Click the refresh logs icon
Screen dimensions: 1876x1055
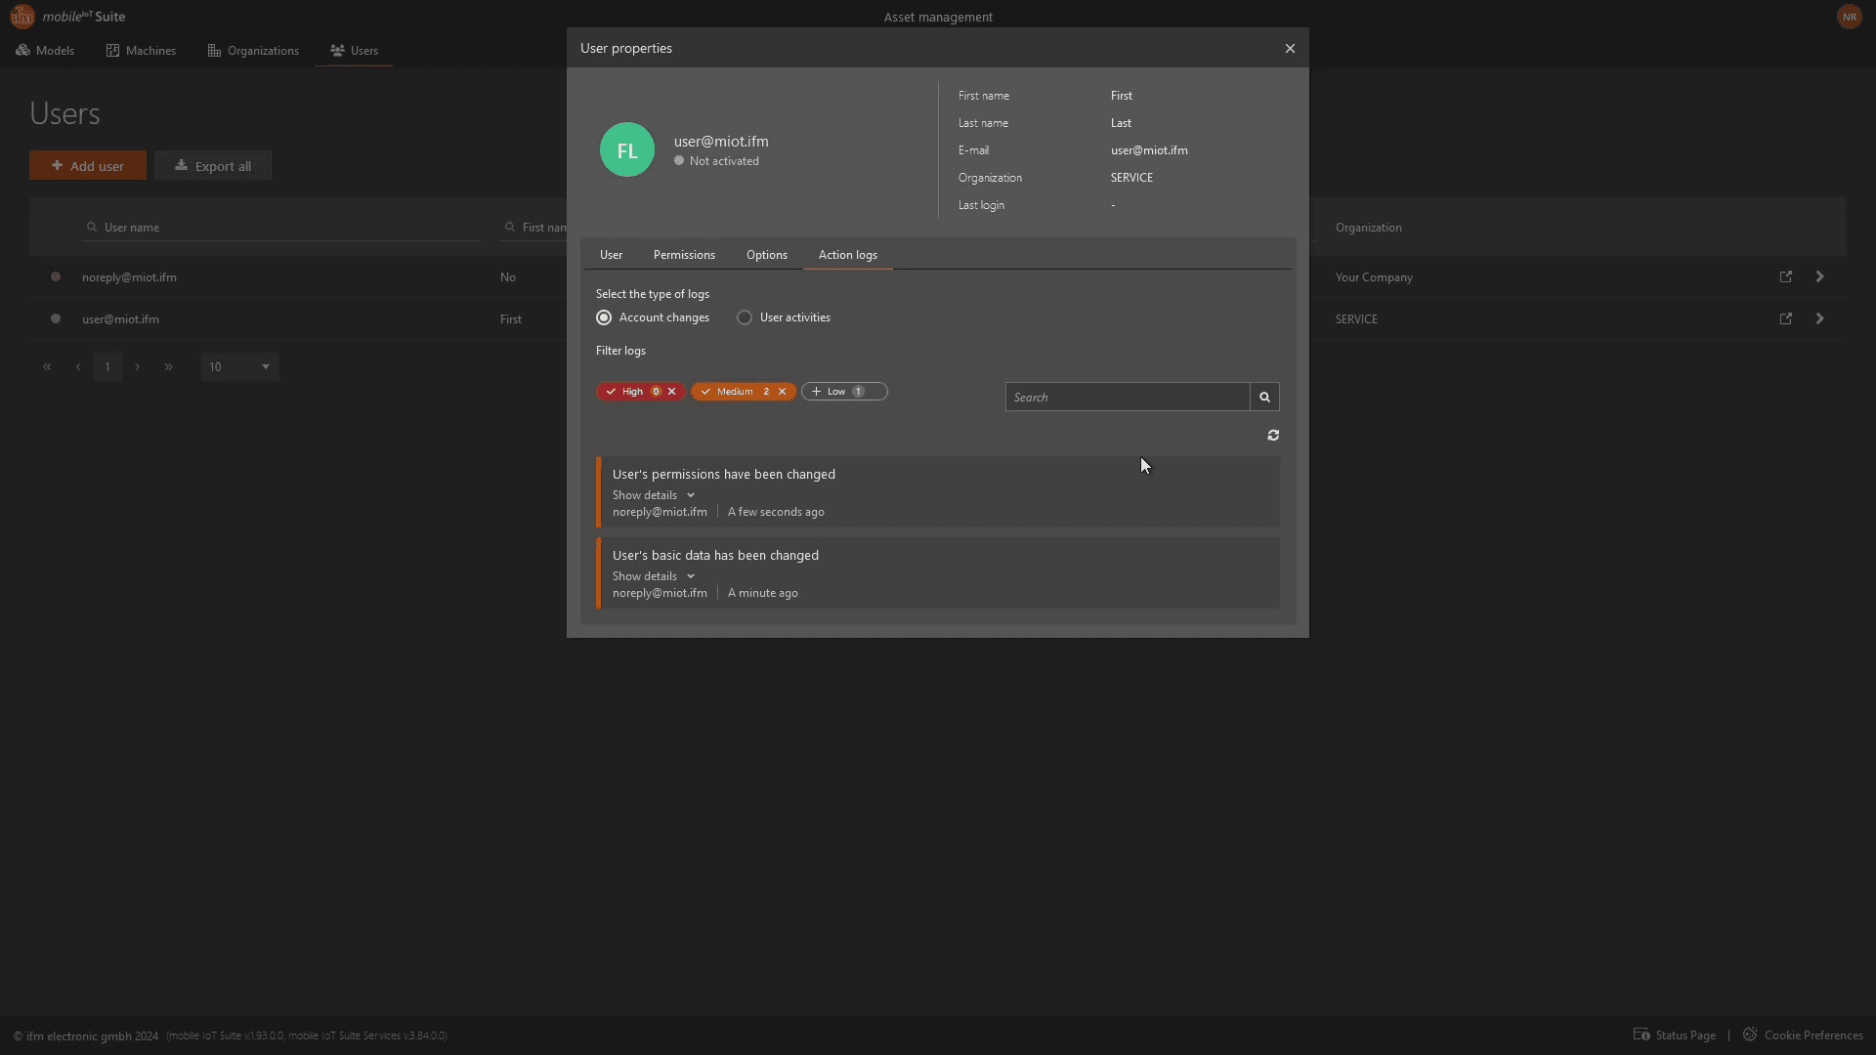[1273, 436]
